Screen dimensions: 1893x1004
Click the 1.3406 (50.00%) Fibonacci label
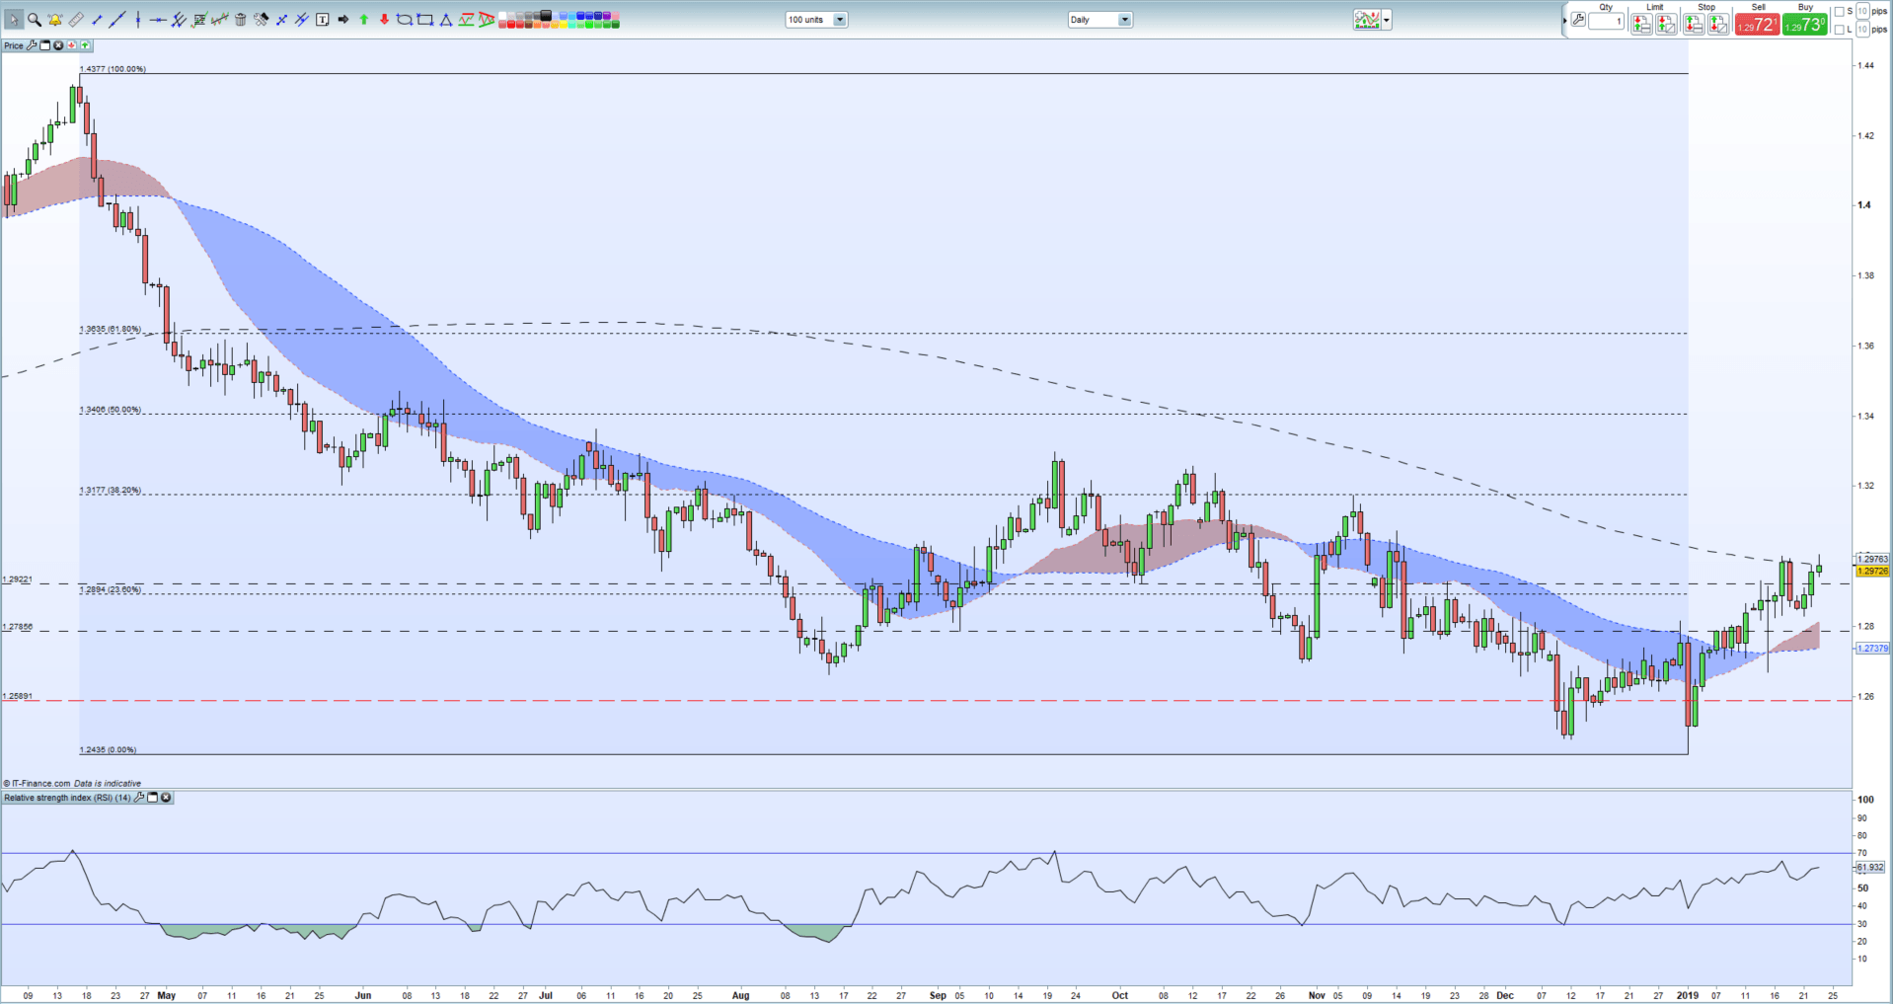pyautogui.click(x=110, y=410)
